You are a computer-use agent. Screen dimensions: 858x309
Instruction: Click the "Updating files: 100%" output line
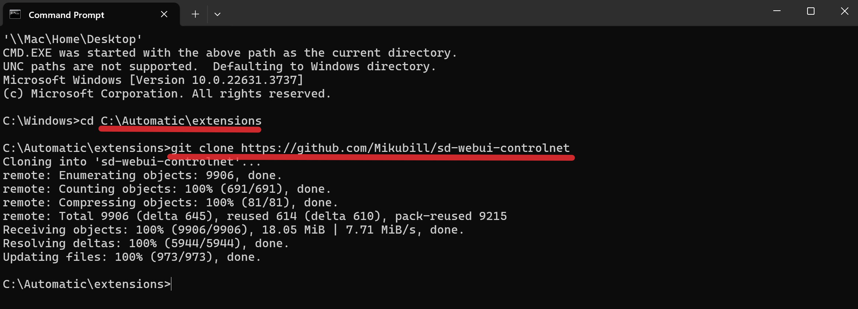point(132,257)
